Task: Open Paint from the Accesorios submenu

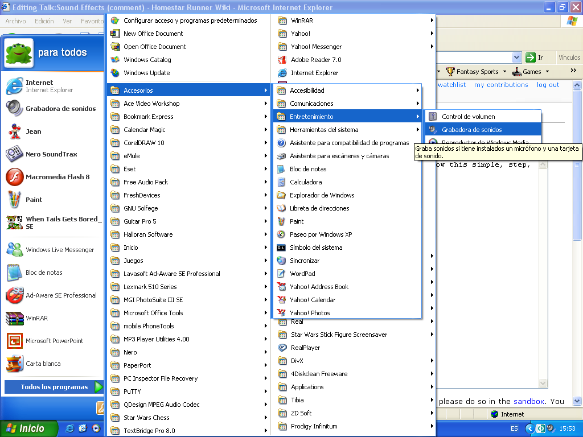Action: pyautogui.click(x=347, y=221)
